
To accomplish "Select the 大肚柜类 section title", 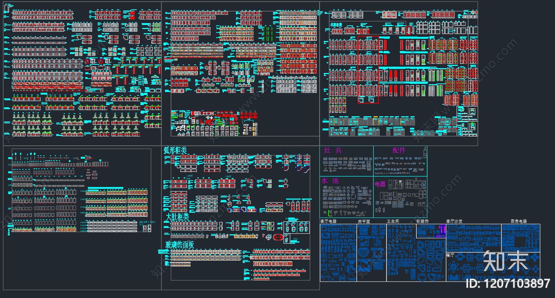I will pos(177,217).
